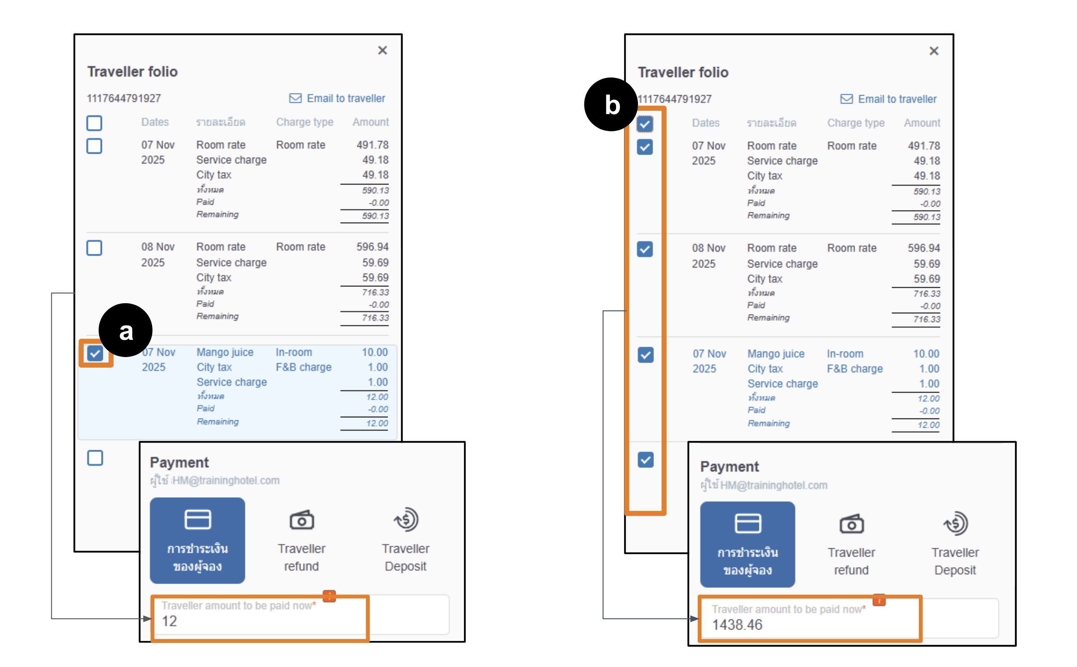The height and width of the screenshot is (667, 1077).
Task: Uncheck the 07 Nov room rate checkbox in right folio
Action: (x=644, y=147)
